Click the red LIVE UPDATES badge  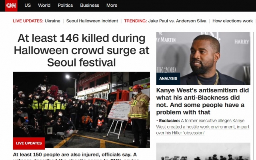pos(29,143)
